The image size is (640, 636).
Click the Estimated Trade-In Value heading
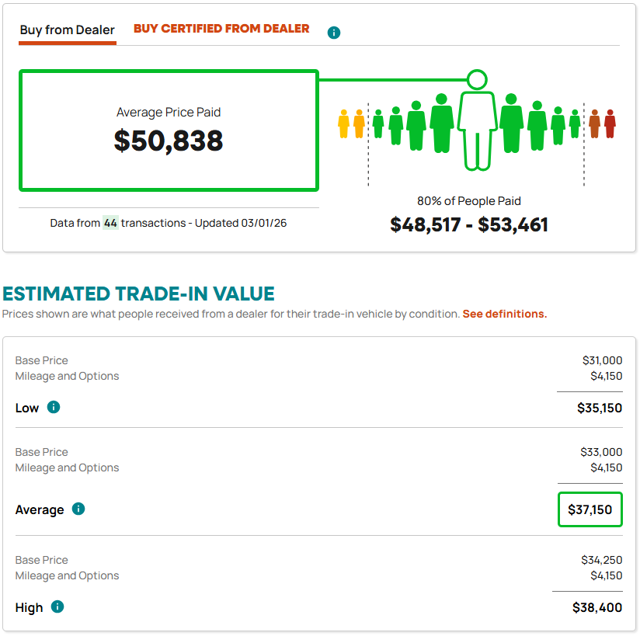tap(139, 294)
